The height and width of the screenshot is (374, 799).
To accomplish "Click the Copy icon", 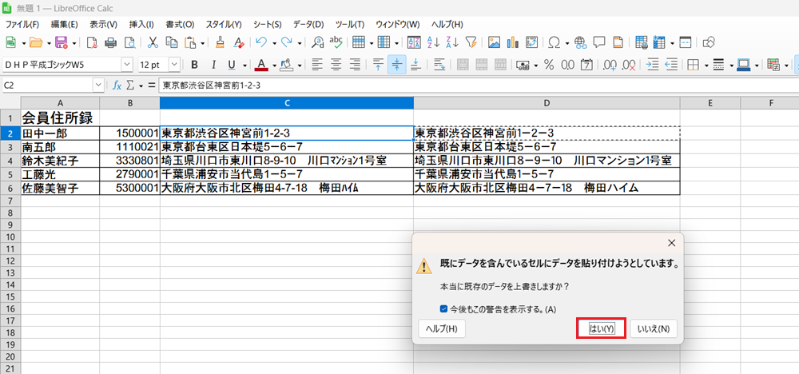I will (x=172, y=42).
